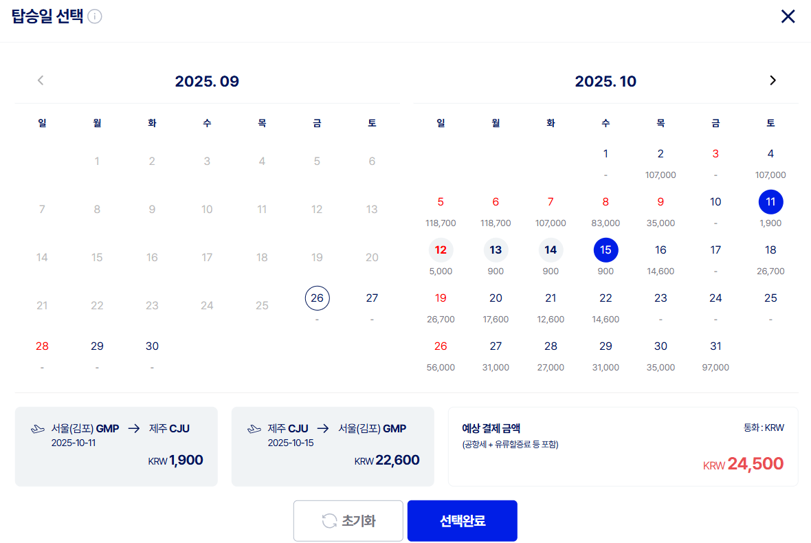811x543 pixels.
Task: Go to next month using right chevron
Action: 773,80
